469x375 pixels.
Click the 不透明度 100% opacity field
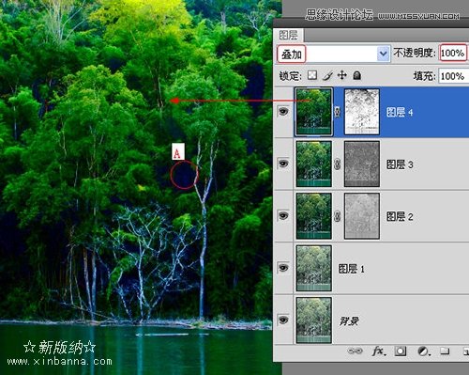[453, 53]
